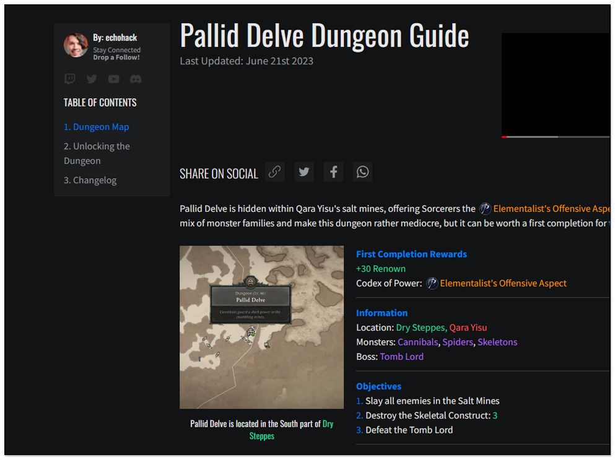Image resolution: width=615 pixels, height=460 pixels.
Task: Click Drop a Follow! text
Action: pyautogui.click(x=116, y=57)
